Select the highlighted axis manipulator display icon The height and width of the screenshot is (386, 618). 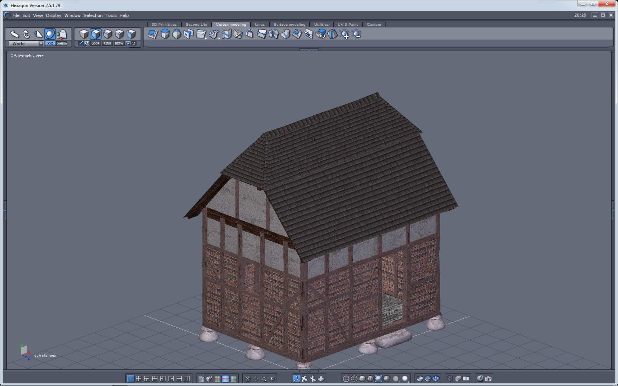click(296, 379)
